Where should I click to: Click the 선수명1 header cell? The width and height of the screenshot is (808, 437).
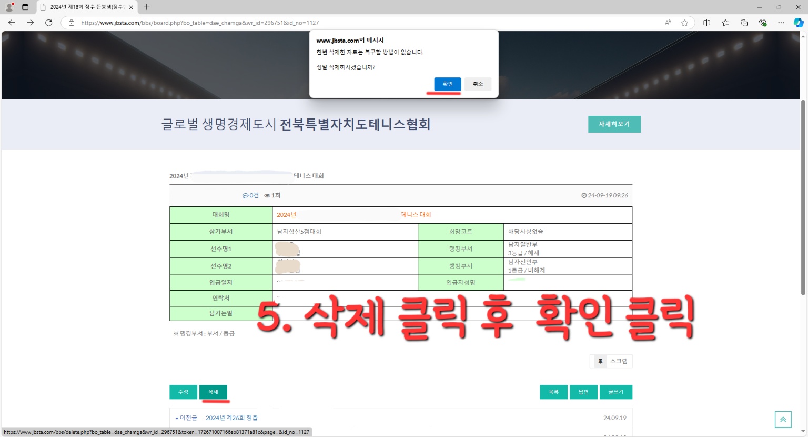(x=221, y=249)
